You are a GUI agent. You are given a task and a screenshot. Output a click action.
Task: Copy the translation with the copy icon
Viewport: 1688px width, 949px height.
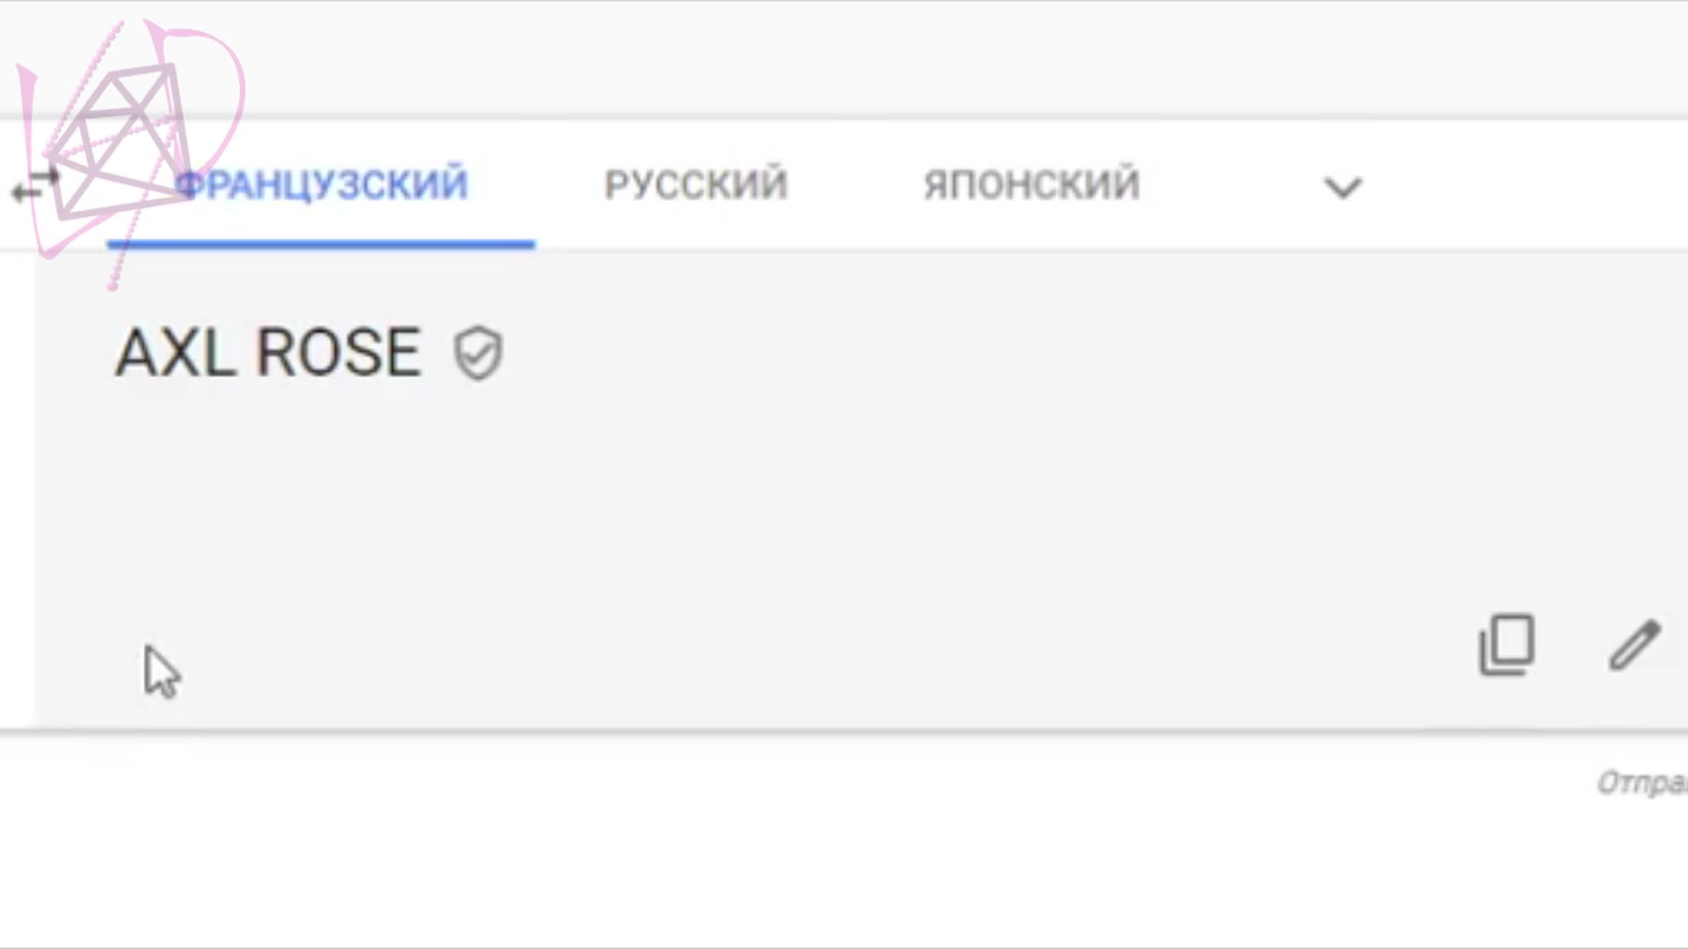click(x=1506, y=645)
